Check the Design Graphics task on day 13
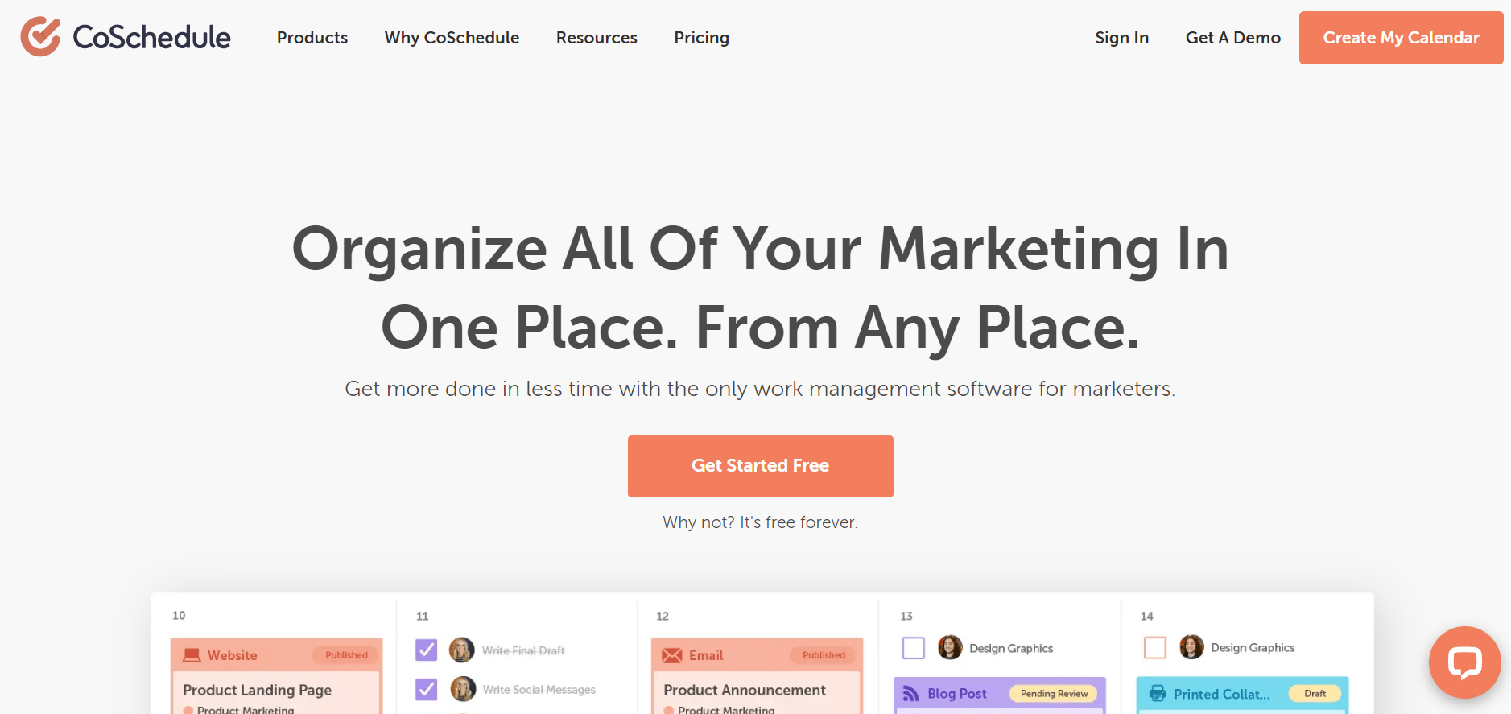 point(914,647)
